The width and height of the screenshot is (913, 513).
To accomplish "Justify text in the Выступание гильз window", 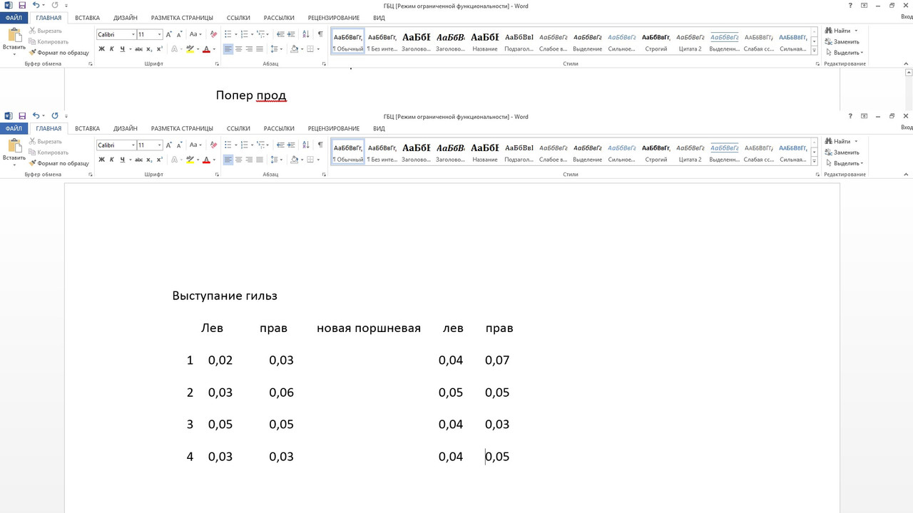I will tap(259, 160).
